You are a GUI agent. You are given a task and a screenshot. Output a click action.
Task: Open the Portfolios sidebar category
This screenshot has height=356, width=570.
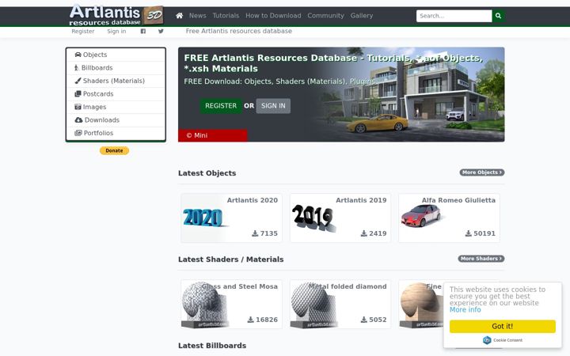(116, 134)
